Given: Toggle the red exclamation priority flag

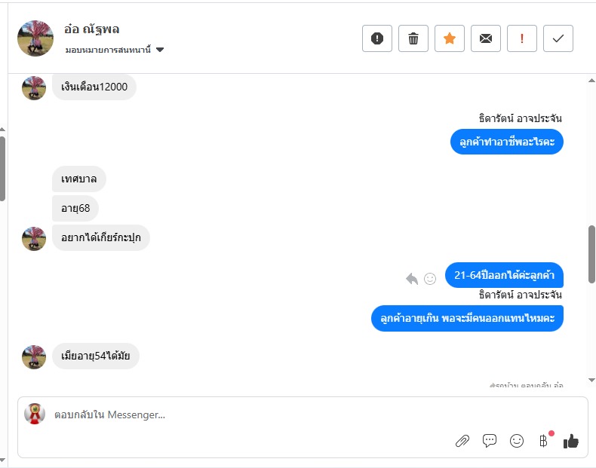Looking at the screenshot, I should click(522, 38).
